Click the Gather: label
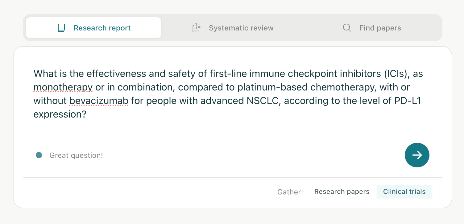Viewport: 464px width, 224px height. click(x=290, y=192)
